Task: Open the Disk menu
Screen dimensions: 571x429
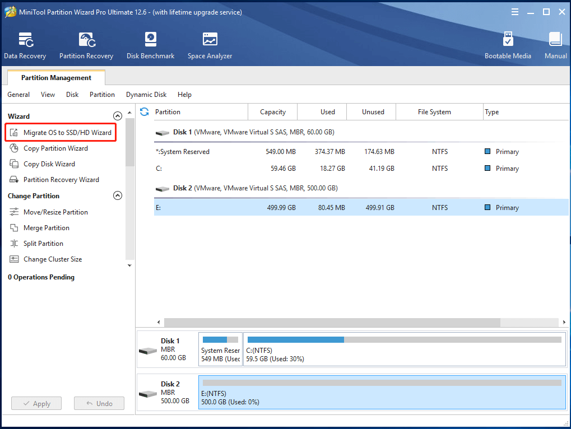Action: coord(72,95)
